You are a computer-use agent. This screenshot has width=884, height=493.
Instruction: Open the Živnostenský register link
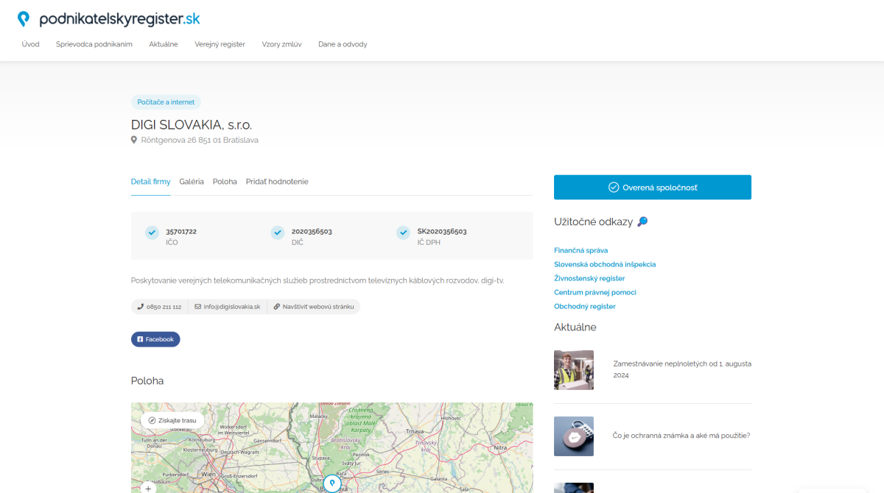pyautogui.click(x=589, y=278)
